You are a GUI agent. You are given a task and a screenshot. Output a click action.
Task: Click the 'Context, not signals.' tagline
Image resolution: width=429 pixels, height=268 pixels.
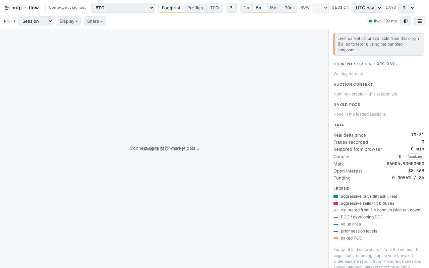[67, 7]
